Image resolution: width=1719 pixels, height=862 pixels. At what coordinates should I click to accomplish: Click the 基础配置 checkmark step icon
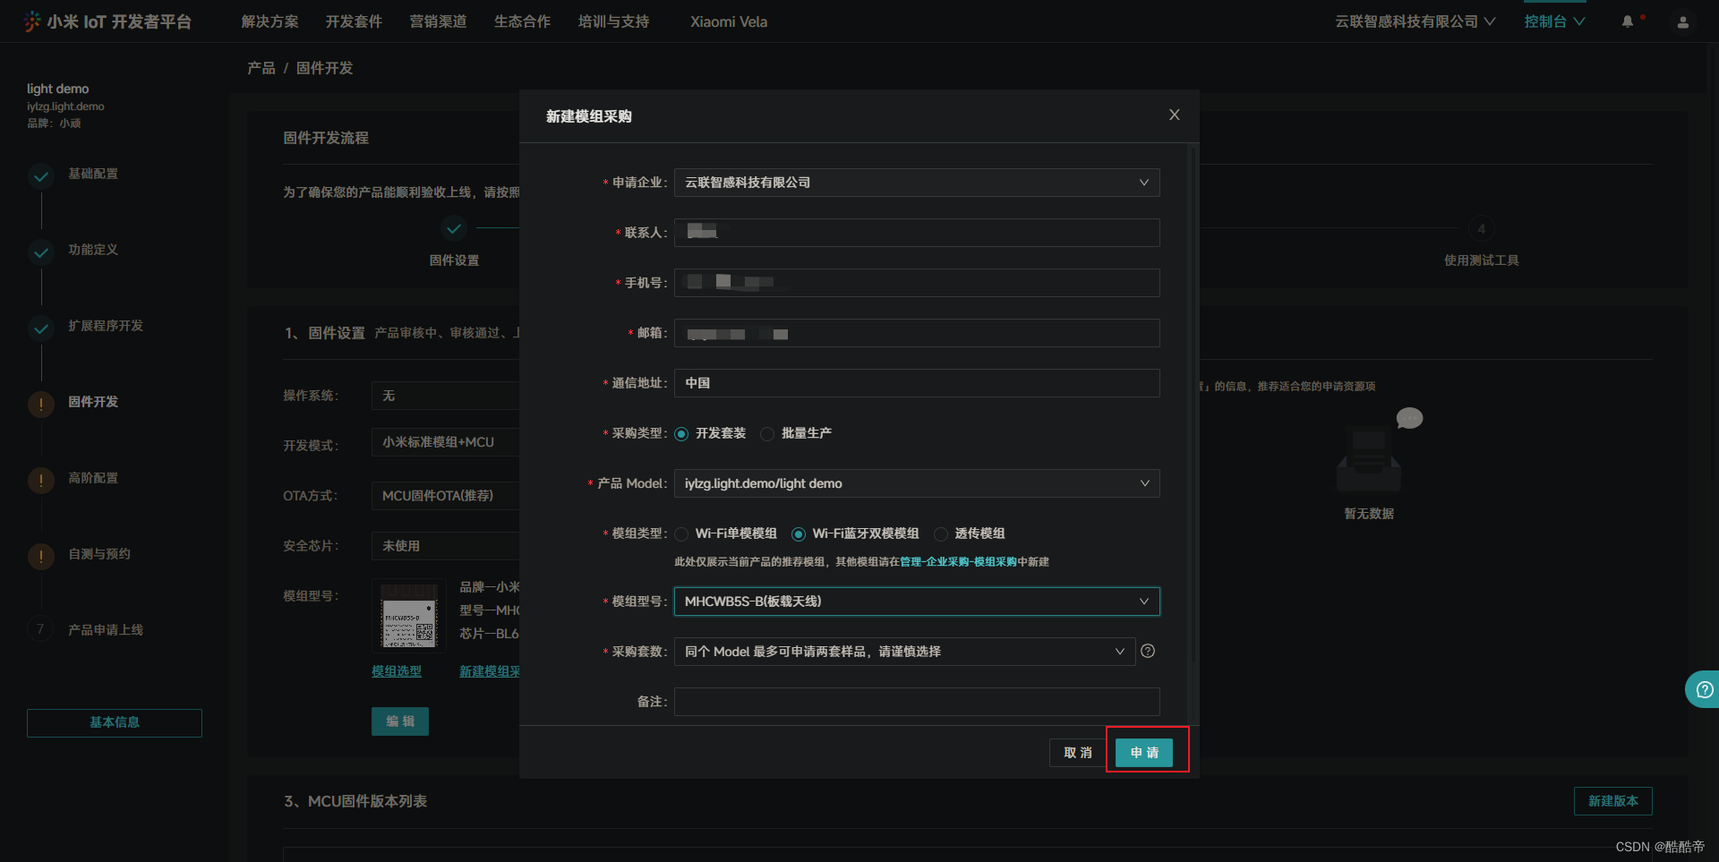tap(41, 176)
